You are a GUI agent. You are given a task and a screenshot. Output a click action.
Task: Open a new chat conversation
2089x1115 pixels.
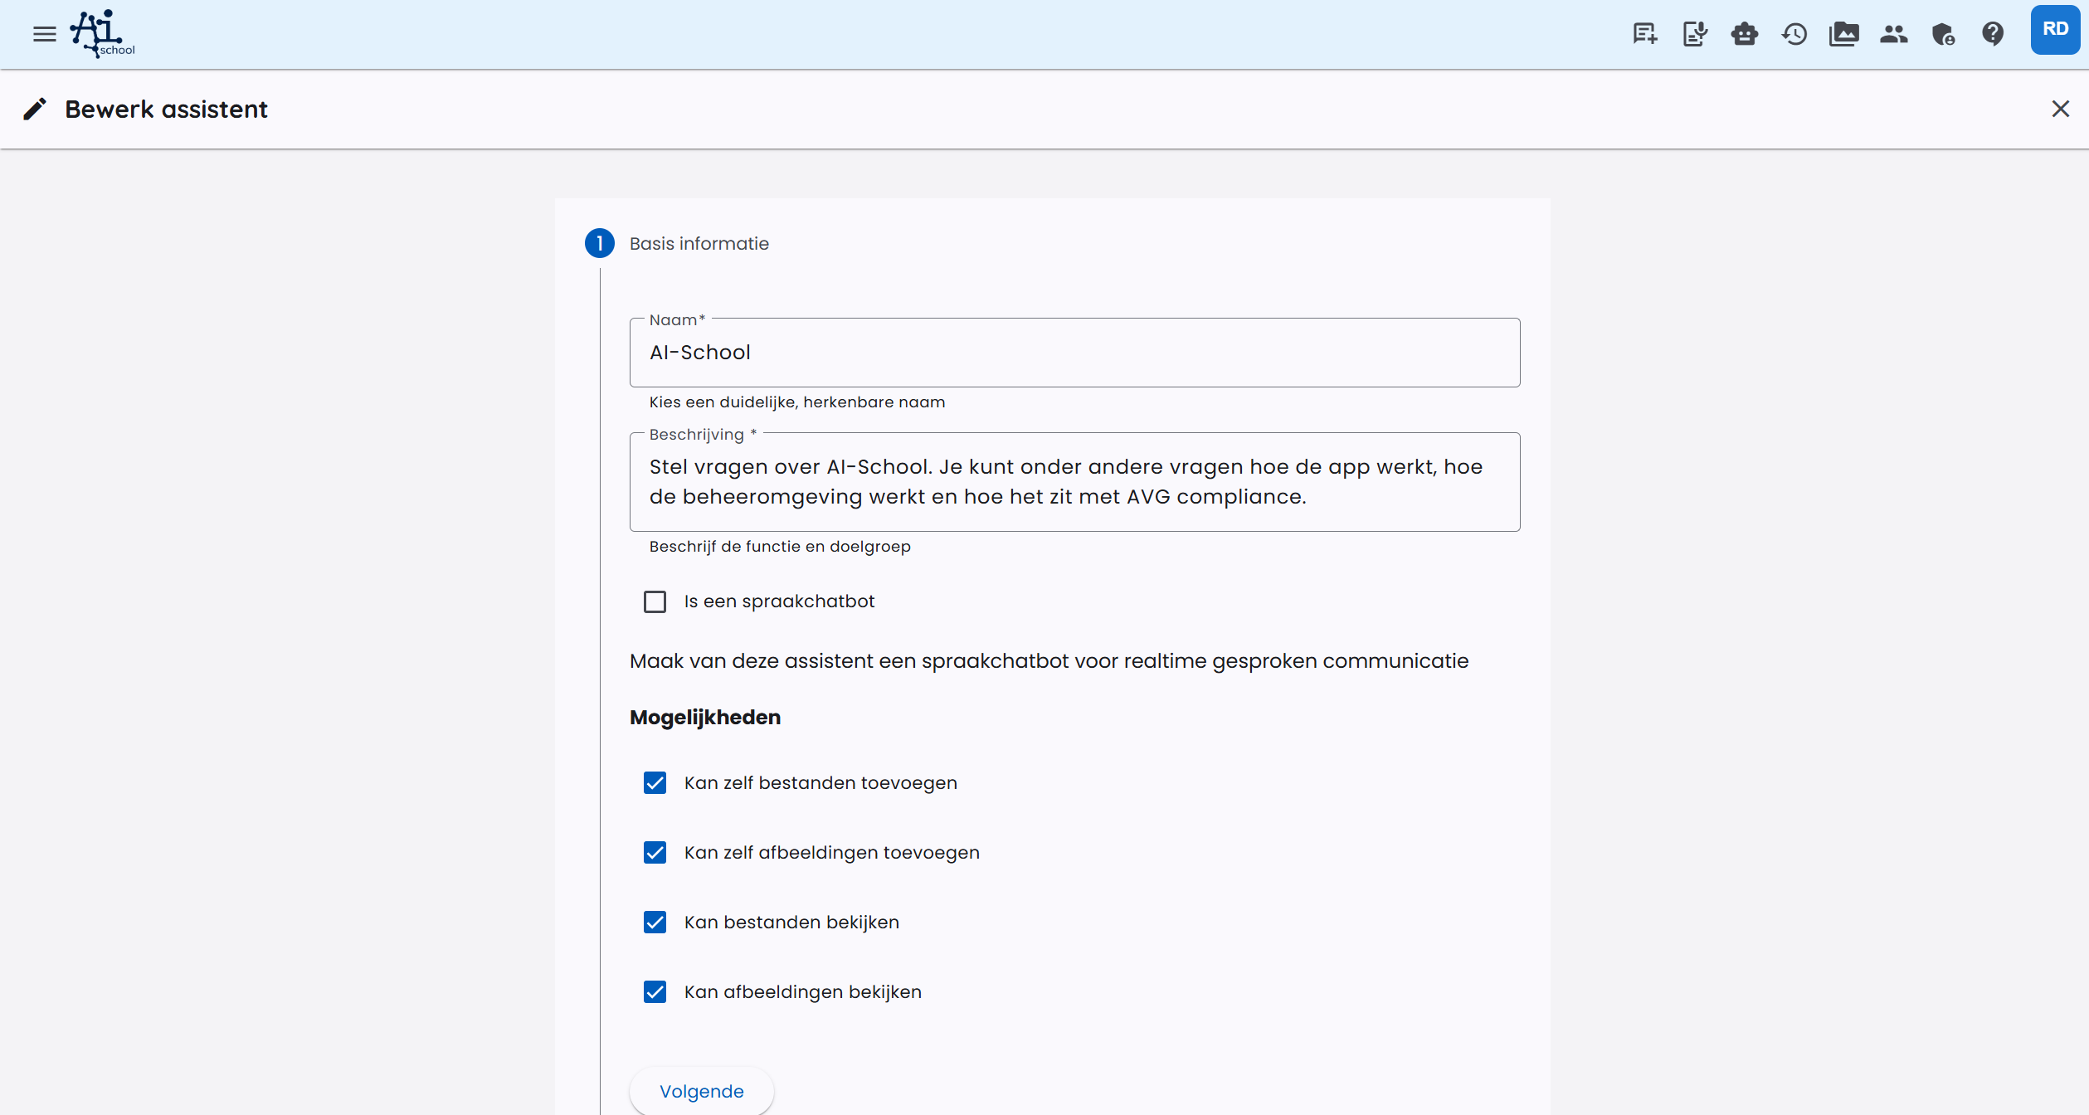[1643, 33]
